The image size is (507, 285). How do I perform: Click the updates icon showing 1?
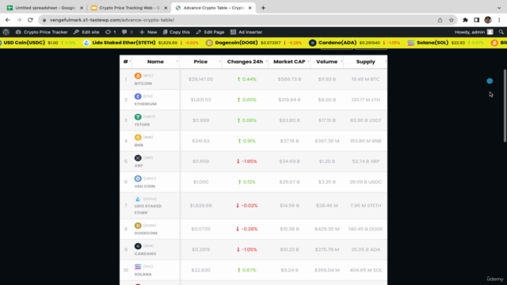coord(111,32)
